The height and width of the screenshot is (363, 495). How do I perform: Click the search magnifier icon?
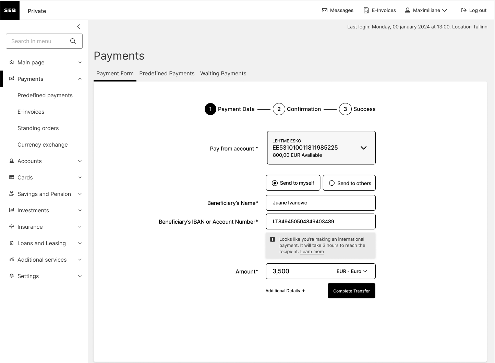tap(73, 41)
